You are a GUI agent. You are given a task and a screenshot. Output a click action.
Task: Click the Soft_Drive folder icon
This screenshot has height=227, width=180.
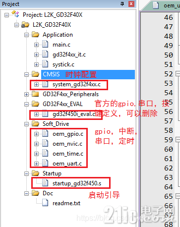click(36, 123)
